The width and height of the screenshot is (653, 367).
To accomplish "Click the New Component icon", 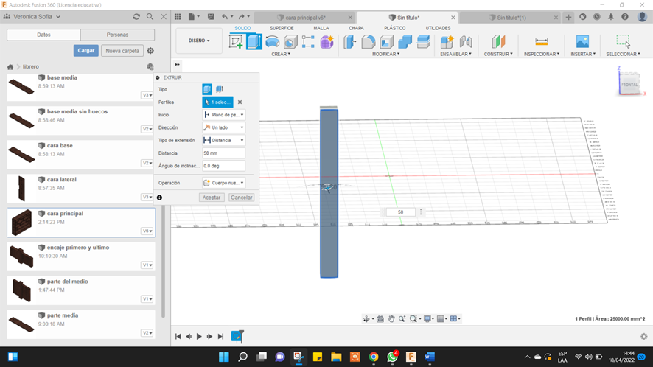I will pos(447,42).
